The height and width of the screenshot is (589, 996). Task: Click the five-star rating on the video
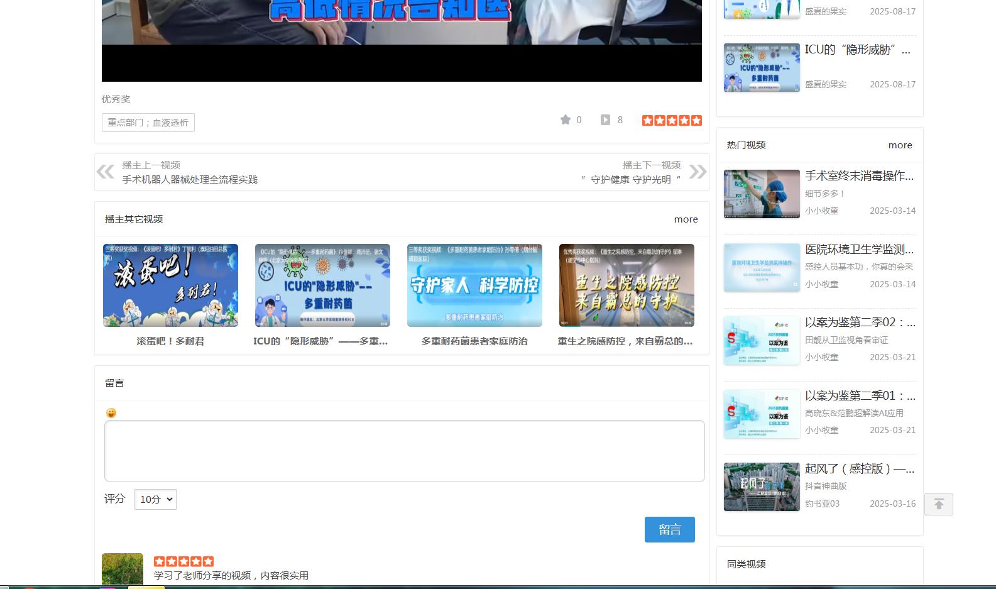point(672,120)
